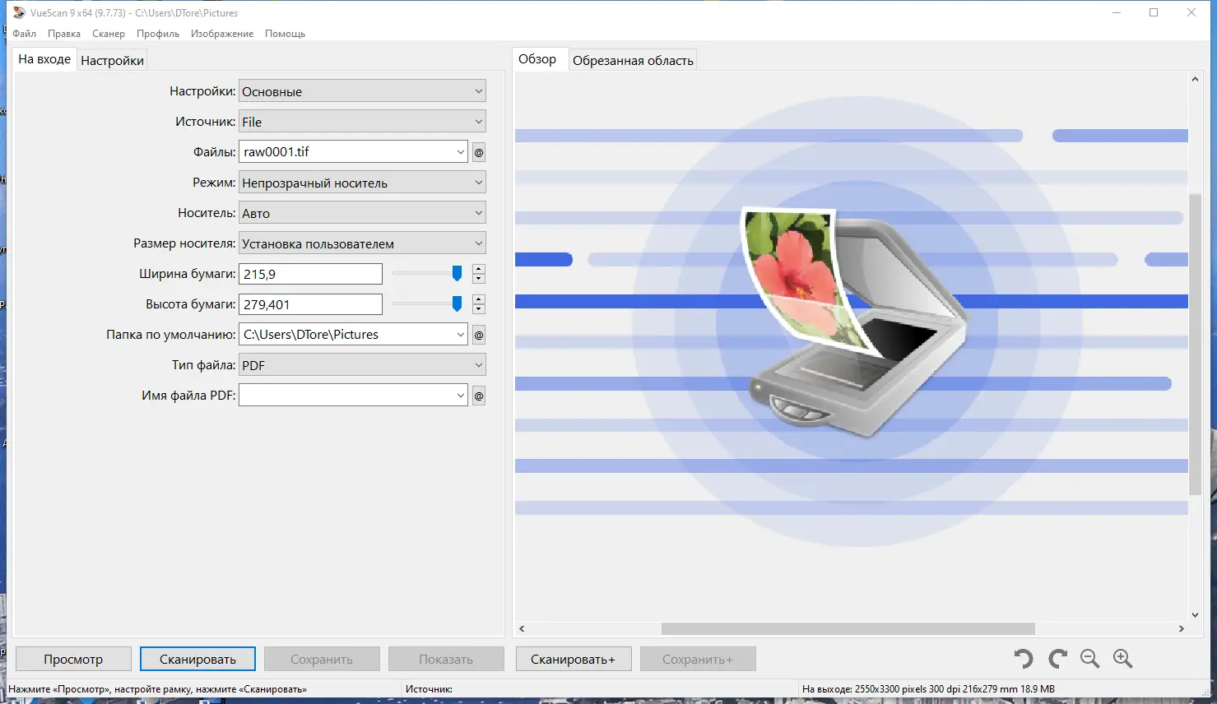Image resolution: width=1217 pixels, height=704 pixels.
Task: Switch to the Обрезанная область tab
Action: coord(632,59)
